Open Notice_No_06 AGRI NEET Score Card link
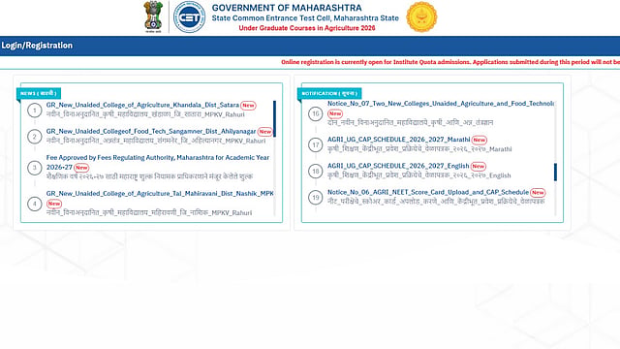The width and height of the screenshot is (620, 349). [x=428, y=192]
